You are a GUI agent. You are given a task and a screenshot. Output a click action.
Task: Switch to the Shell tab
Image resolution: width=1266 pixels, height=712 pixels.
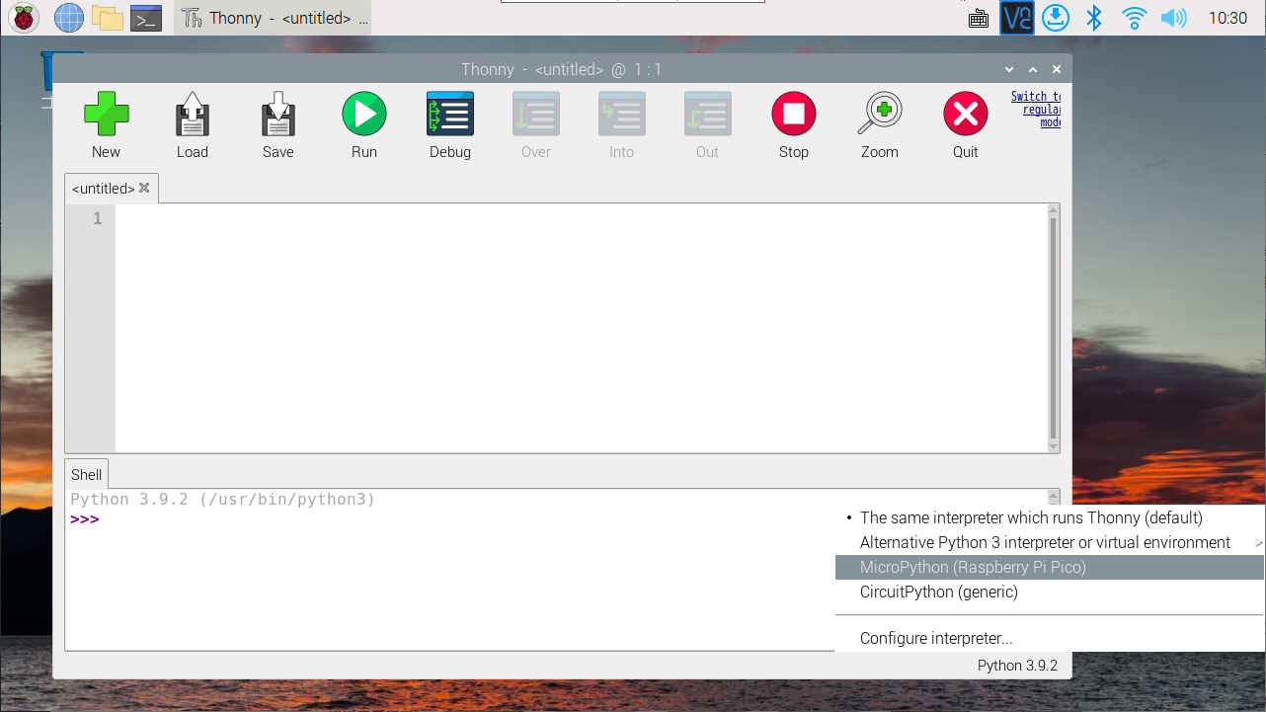click(86, 474)
